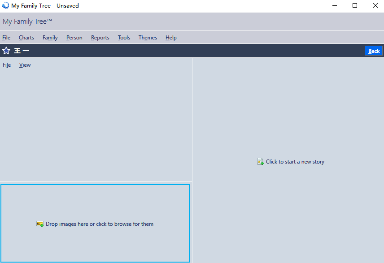
Task: Click the My Family Tree app icon
Action: pos(5,5)
